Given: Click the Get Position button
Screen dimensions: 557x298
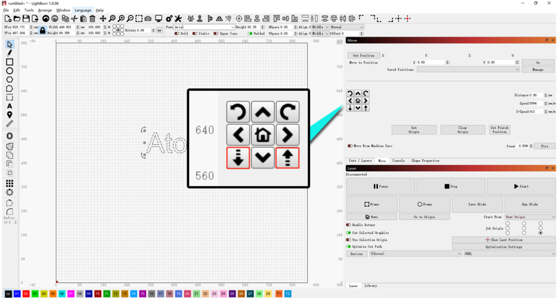Looking at the screenshot, I should pyautogui.click(x=363, y=55).
